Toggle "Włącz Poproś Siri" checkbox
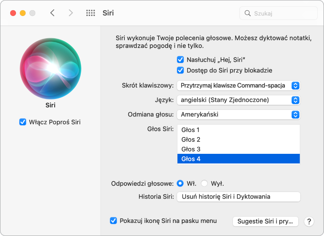Viewport: 324px width, 236px height. tap(23, 122)
